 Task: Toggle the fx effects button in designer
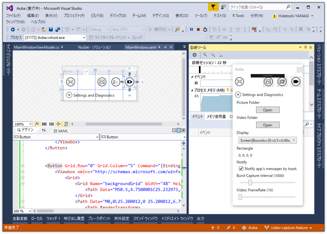click(37, 124)
